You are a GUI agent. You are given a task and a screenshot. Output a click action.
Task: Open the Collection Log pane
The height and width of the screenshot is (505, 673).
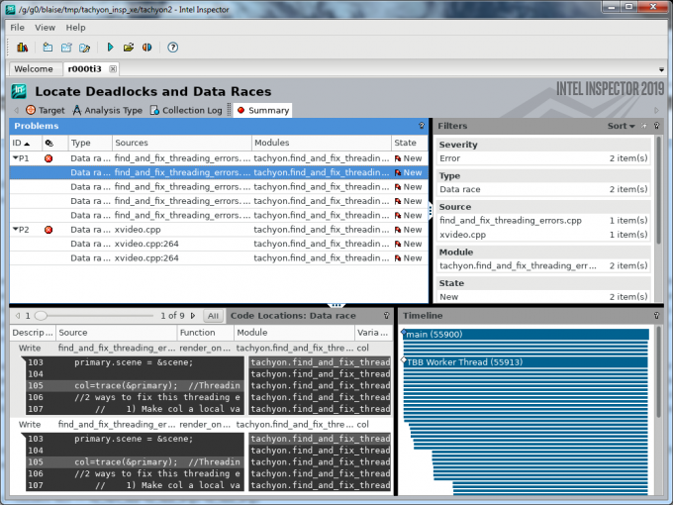pyautogui.click(x=186, y=110)
